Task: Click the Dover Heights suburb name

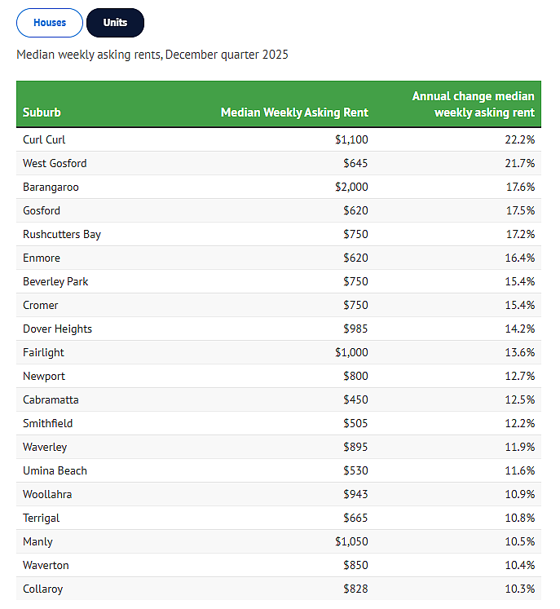Action: click(x=57, y=329)
